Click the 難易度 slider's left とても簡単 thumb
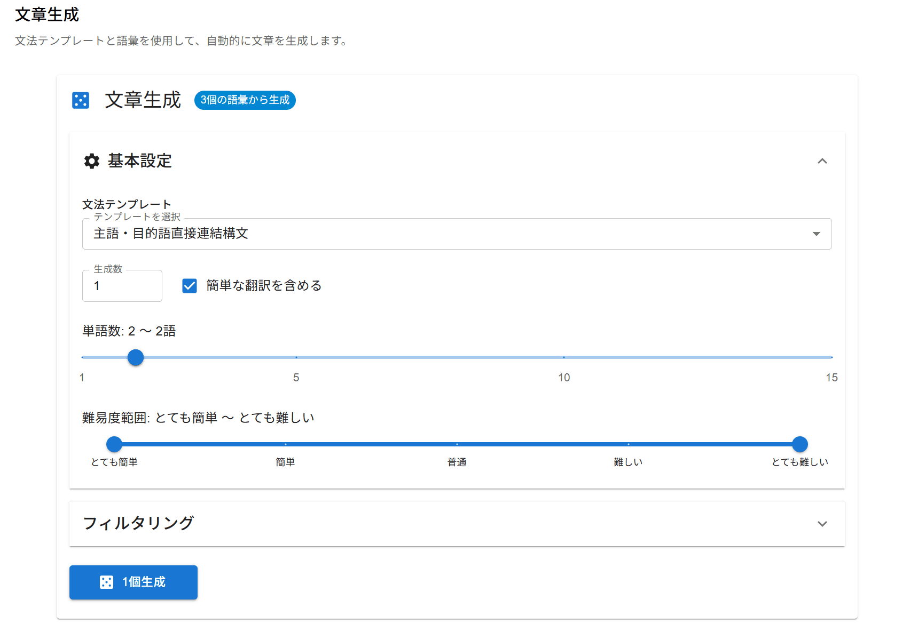 114,444
